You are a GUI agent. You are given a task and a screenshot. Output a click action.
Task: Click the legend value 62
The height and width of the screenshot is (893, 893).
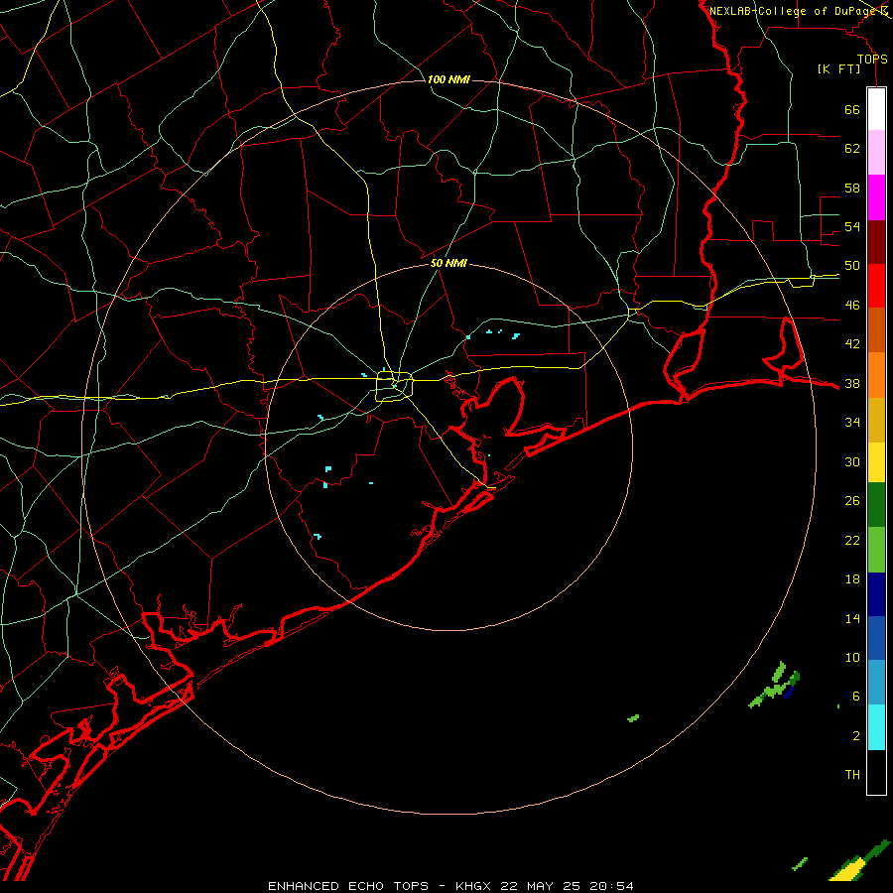(x=852, y=148)
